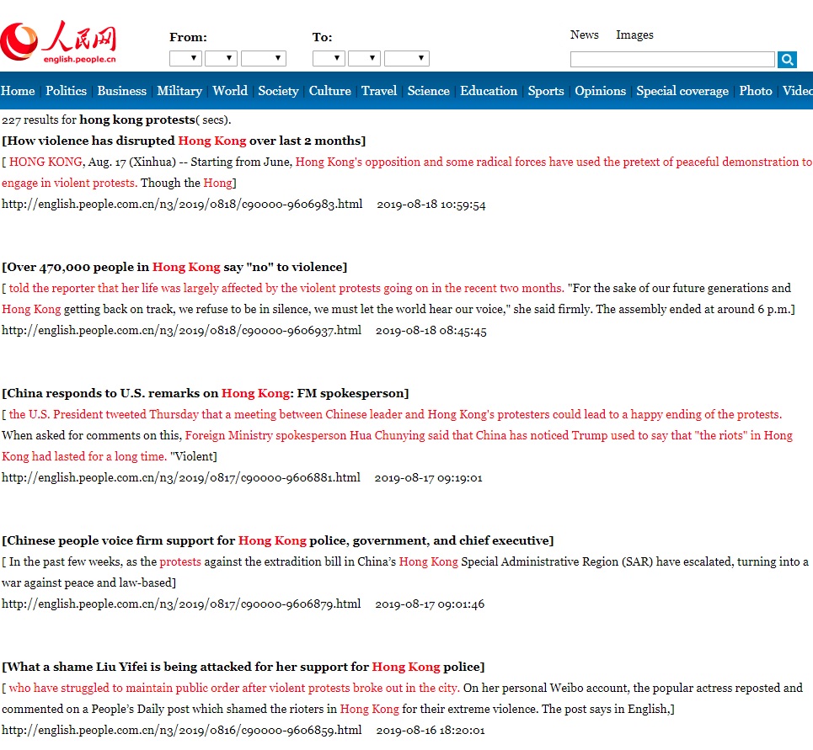Open the second From date dropdown
Viewport: 813px width, 750px height.
tap(221, 58)
